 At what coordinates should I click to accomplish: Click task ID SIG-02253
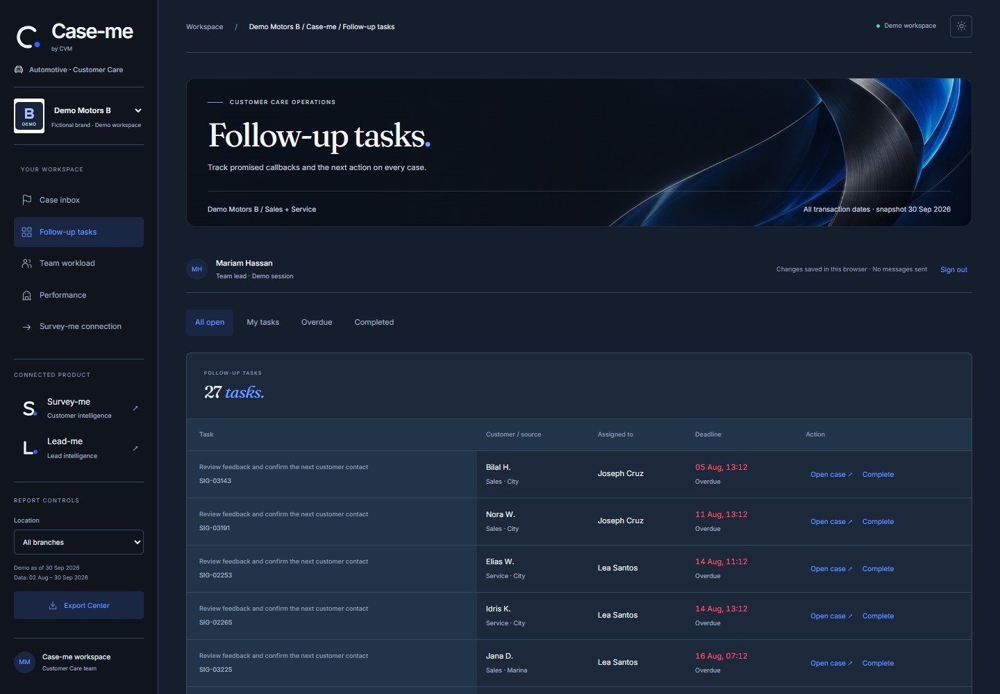(x=215, y=575)
